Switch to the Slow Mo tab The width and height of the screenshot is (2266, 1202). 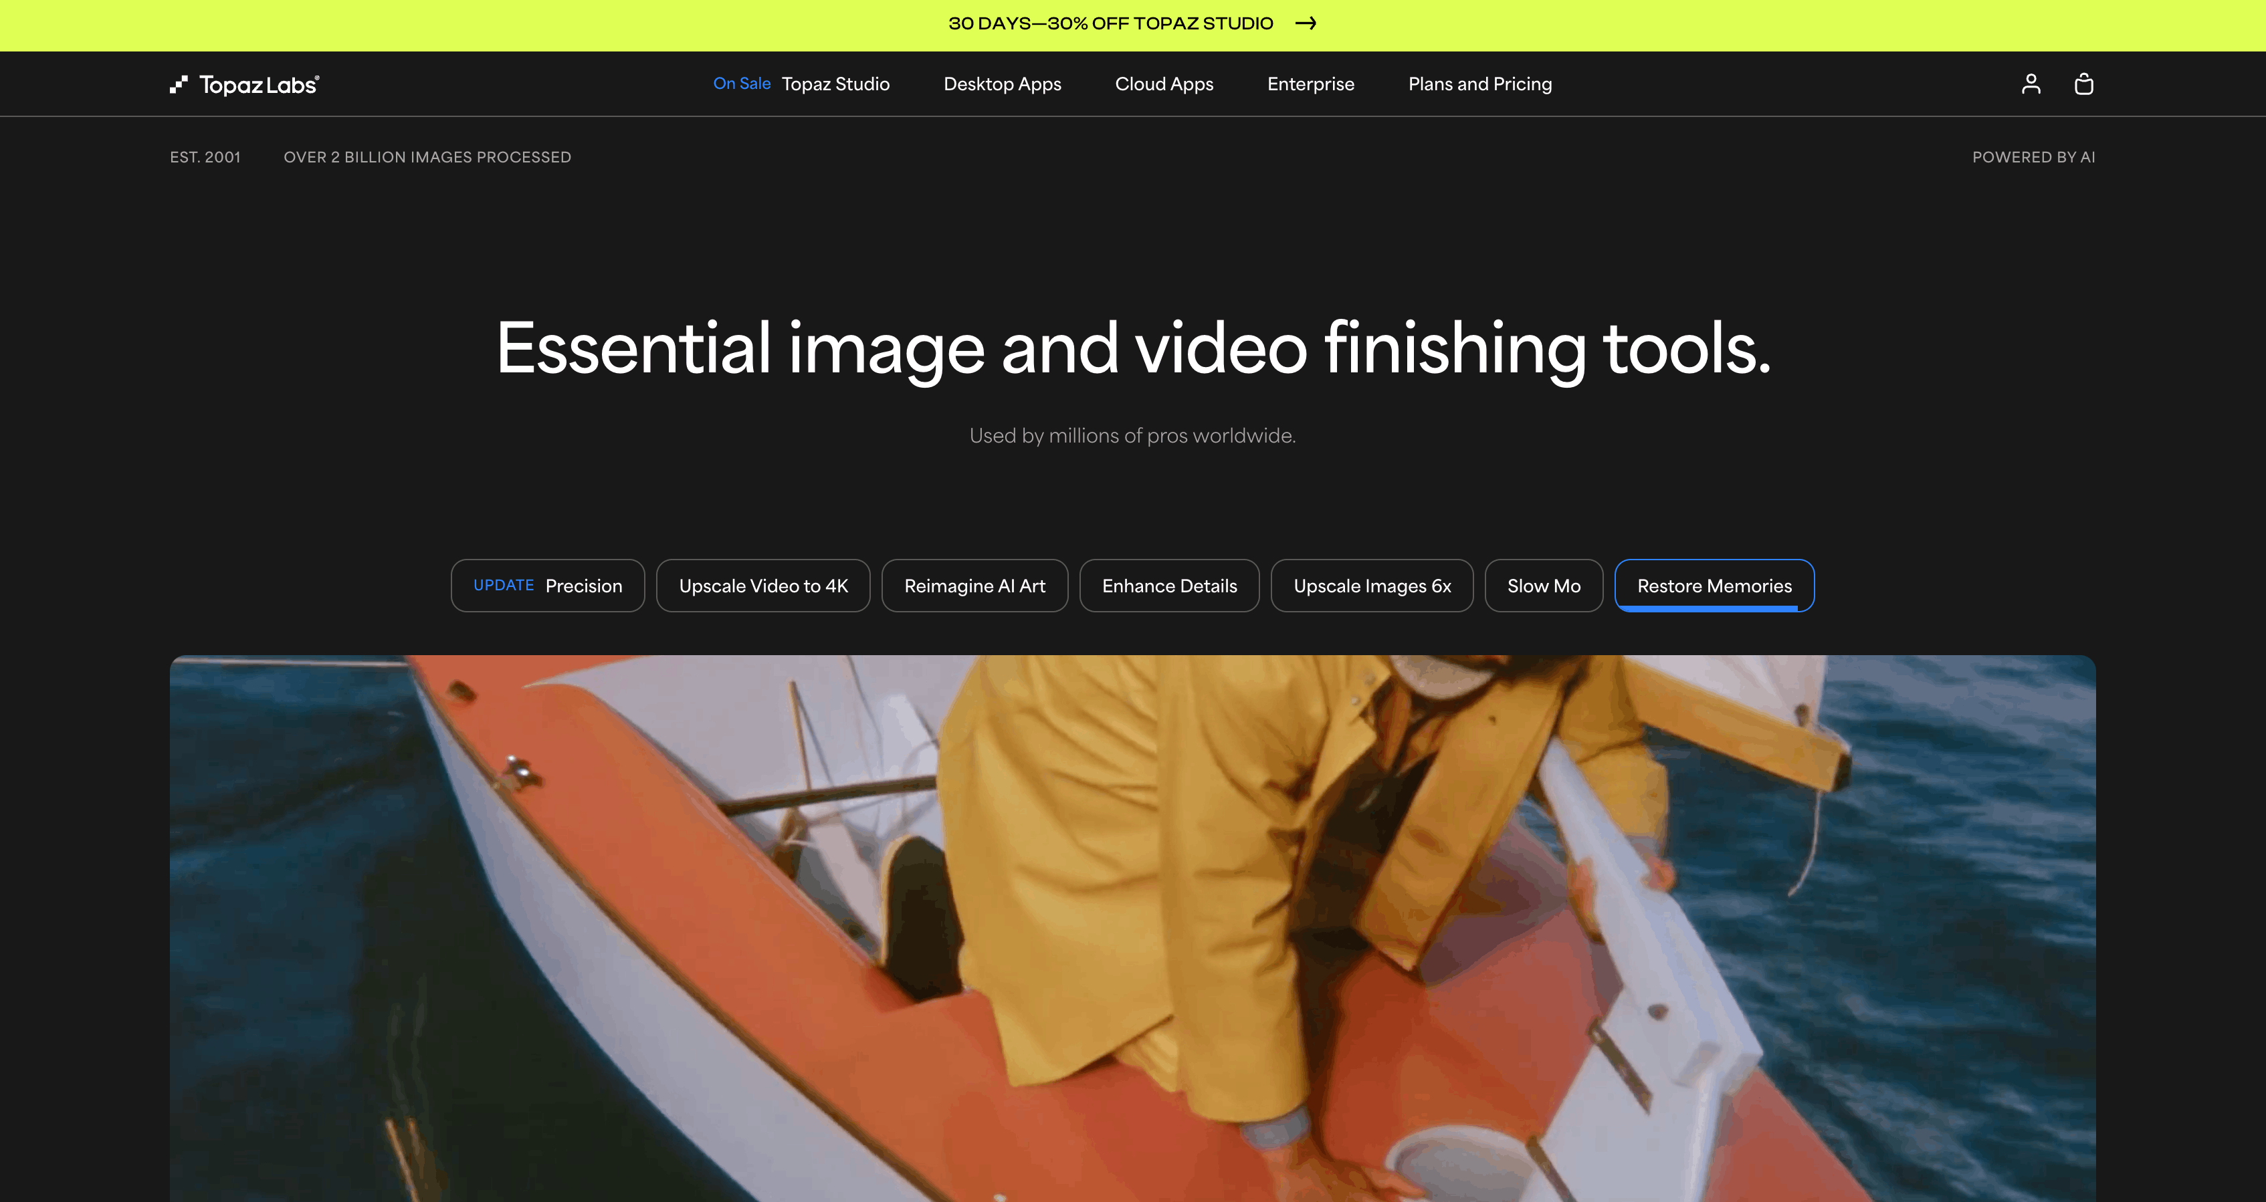coord(1543,586)
